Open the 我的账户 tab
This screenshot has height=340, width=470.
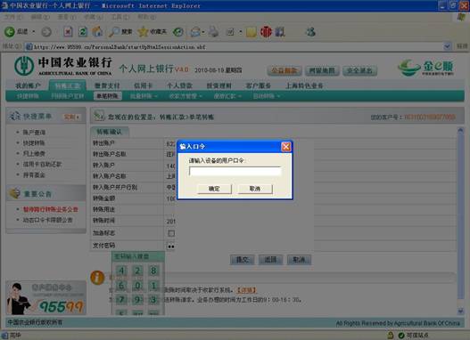pyautogui.click(x=28, y=85)
